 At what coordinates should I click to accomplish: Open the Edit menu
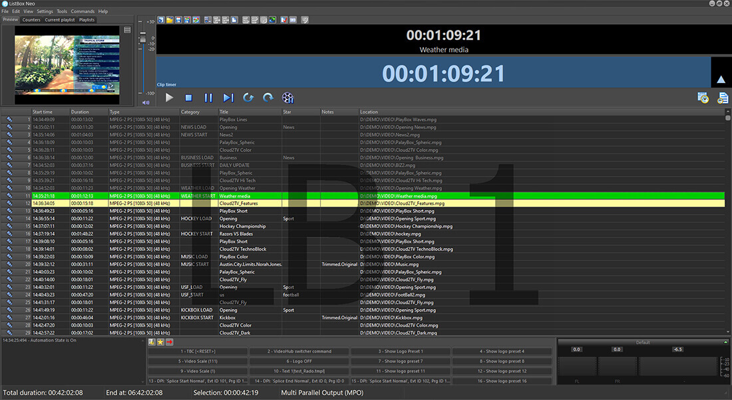16,11
